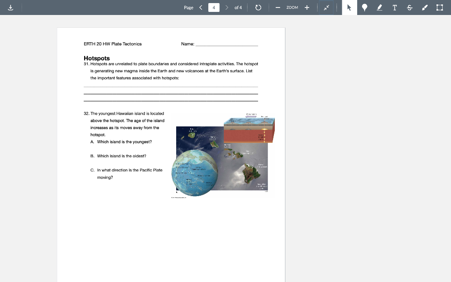Activate the strikethrough annotation tool

point(409,7)
